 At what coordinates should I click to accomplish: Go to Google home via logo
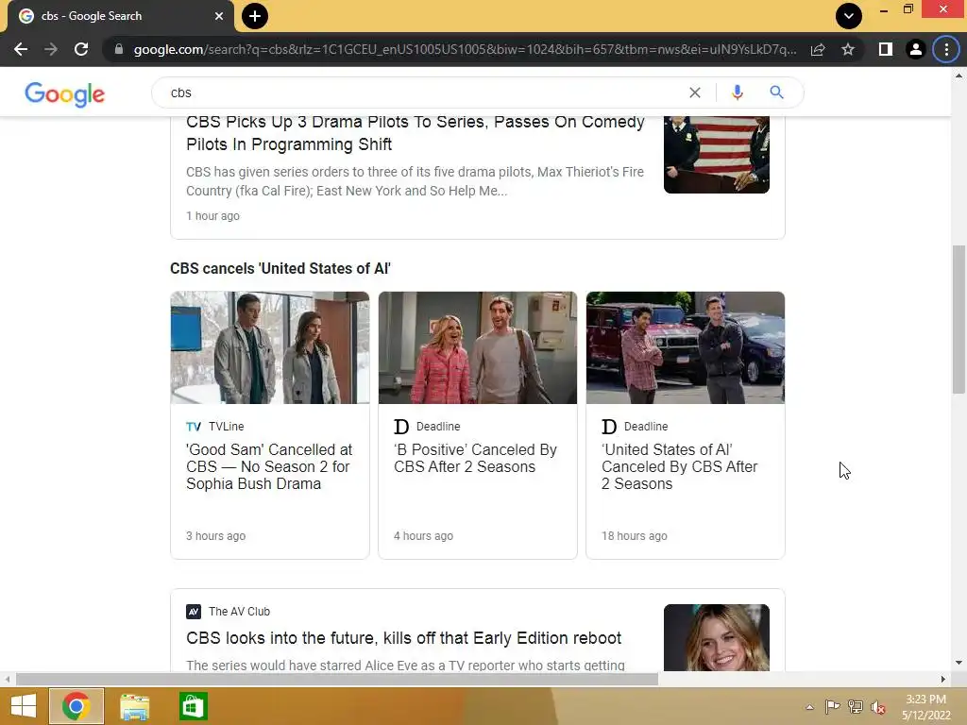(65, 93)
